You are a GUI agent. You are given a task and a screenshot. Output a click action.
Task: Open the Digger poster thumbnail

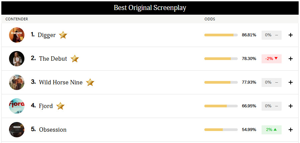click(17, 35)
